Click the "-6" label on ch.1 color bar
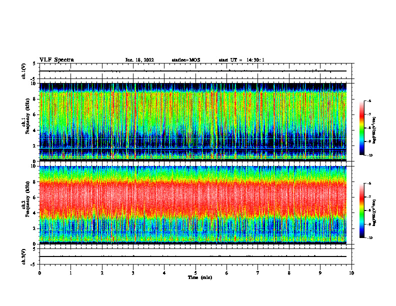This screenshot has height=306, width=396. point(369,101)
